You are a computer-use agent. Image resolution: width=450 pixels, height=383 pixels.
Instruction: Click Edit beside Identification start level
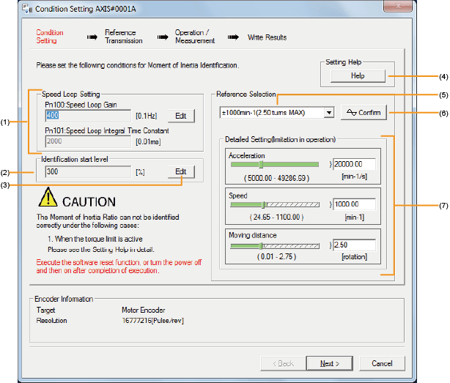pyautogui.click(x=180, y=171)
